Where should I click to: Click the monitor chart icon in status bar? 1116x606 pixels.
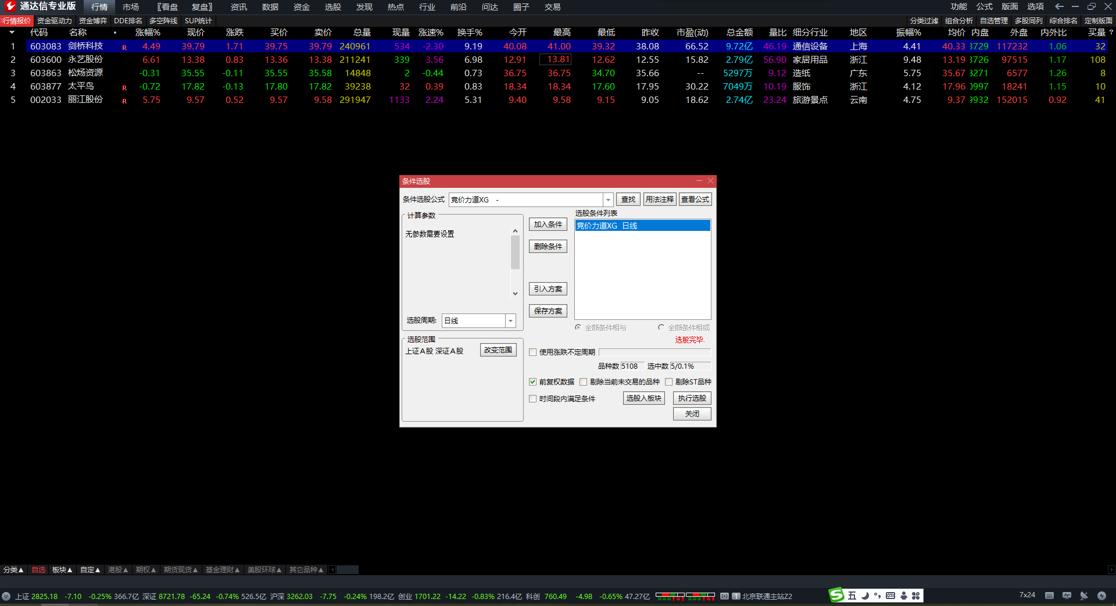pos(1067,596)
